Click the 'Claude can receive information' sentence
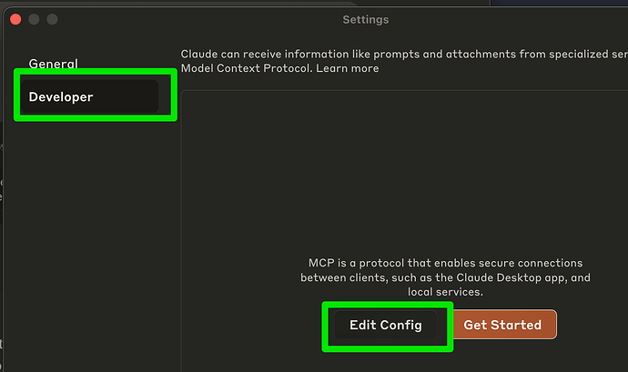The width and height of the screenshot is (628, 372). click(x=404, y=54)
